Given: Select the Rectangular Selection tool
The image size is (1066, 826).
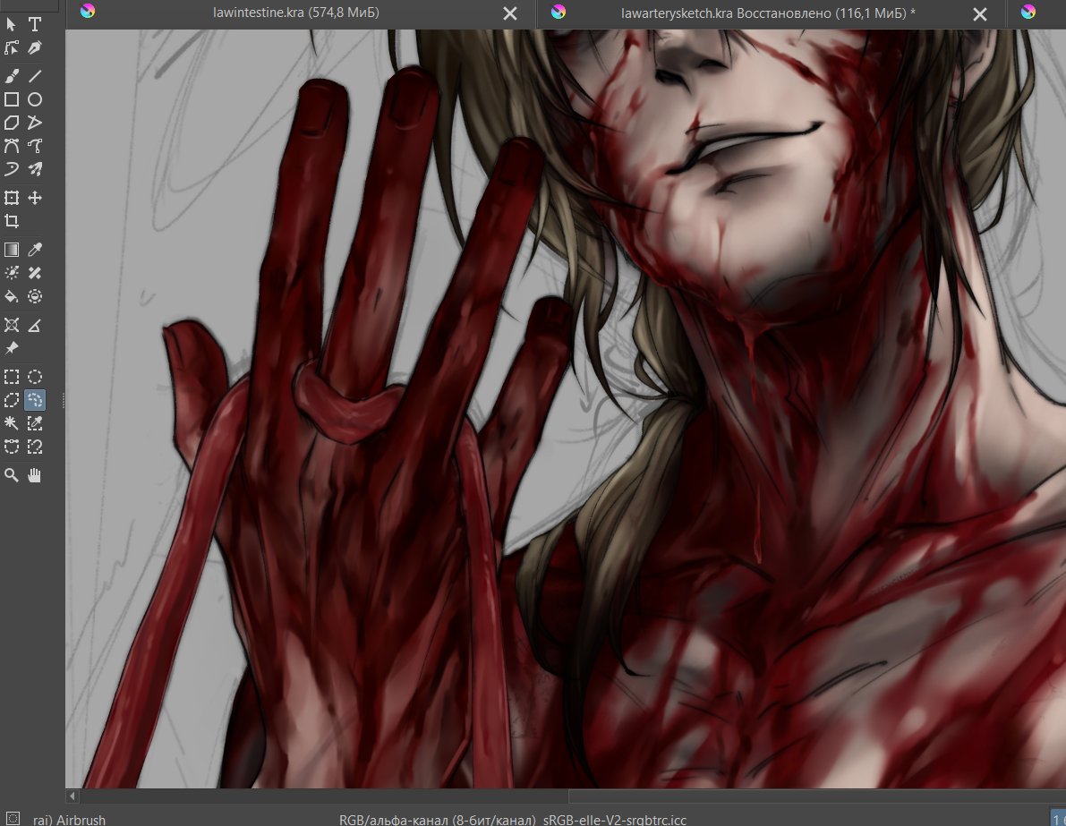Looking at the screenshot, I should [12, 377].
